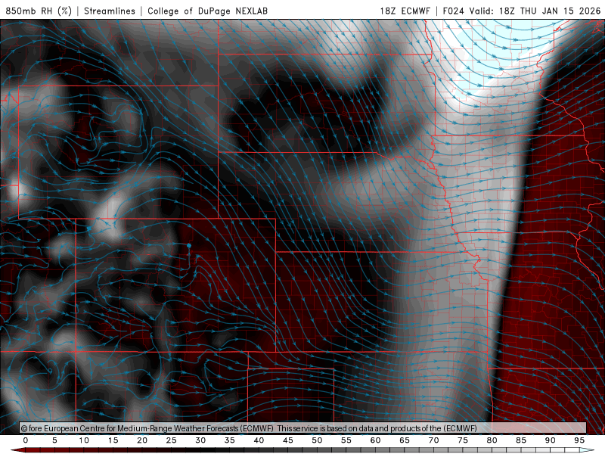Screen dimensions: 605x454
Task: Click the colorbar label "95"
Action: [579, 440]
